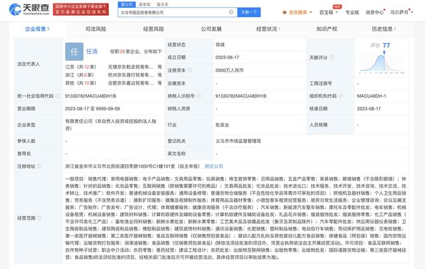
Task: Select the 查关系 search tab
Action: click(162, 5)
